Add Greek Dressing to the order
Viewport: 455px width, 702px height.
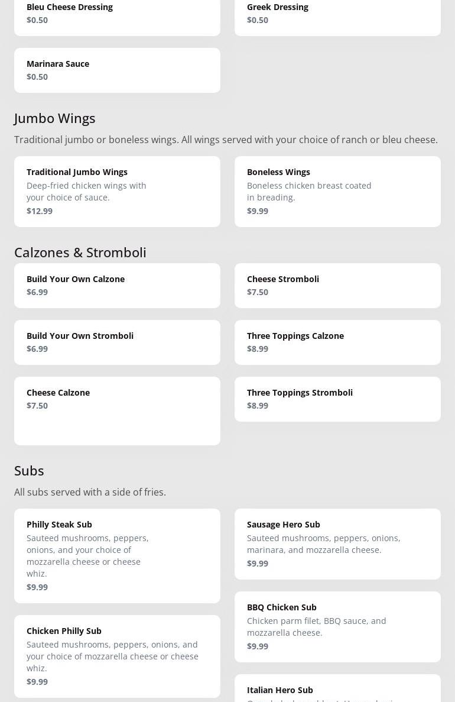337,14
